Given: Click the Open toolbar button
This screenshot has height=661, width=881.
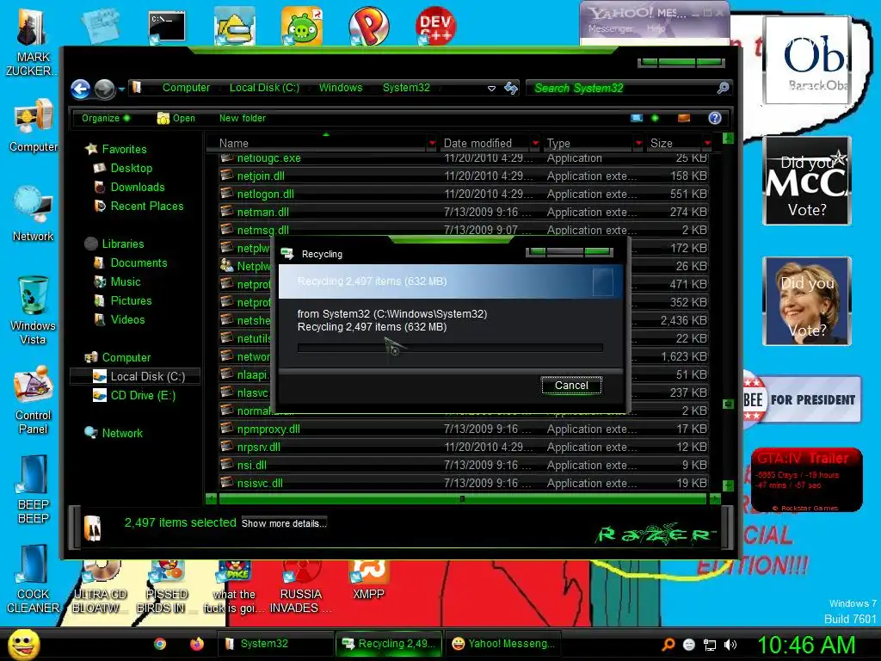Looking at the screenshot, I should tap(176, 118).
